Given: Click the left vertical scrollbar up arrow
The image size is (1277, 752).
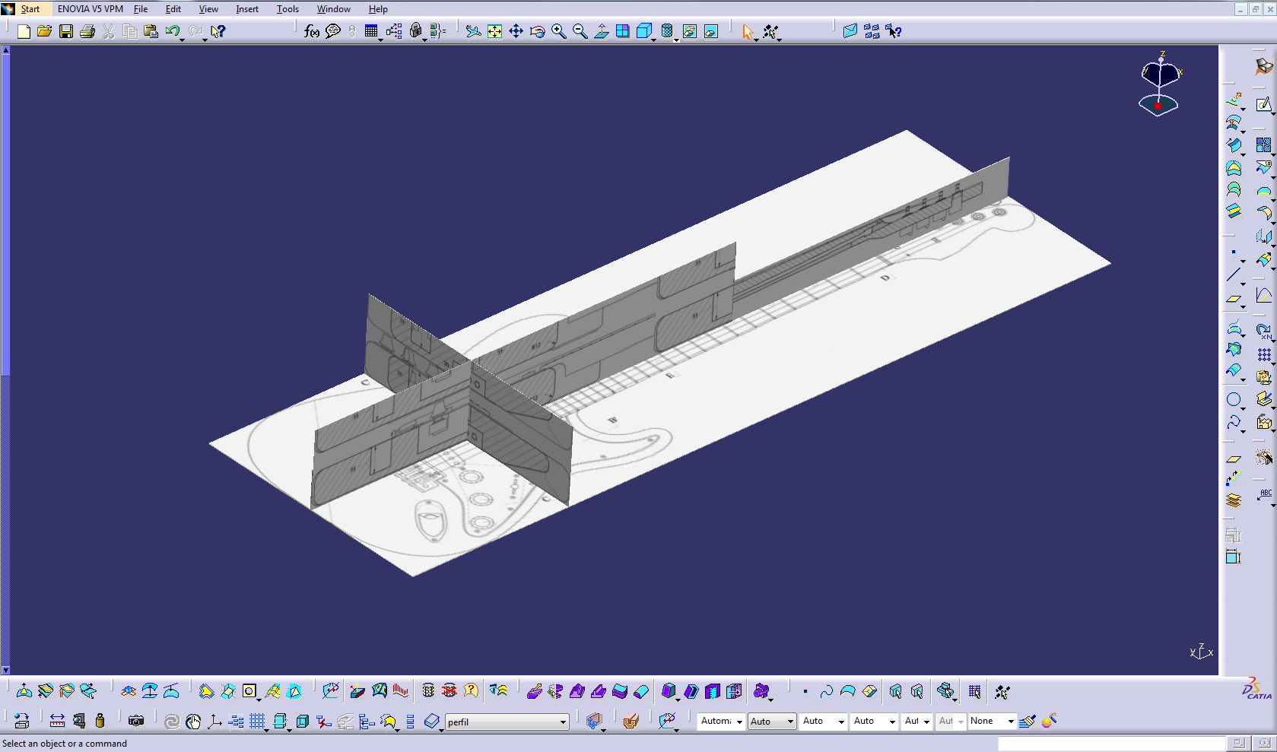Looking at the screenshot, I should pyautogui.click(x=5, y=50).
